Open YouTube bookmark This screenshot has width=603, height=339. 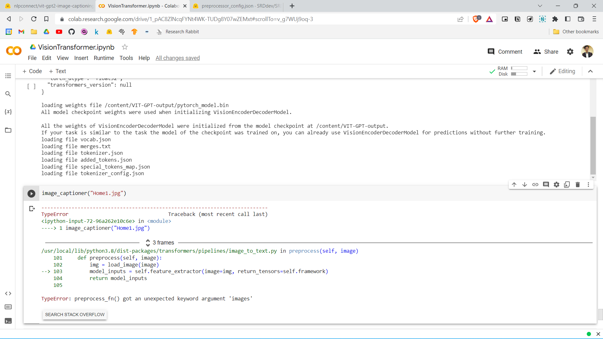pos(59,32)
